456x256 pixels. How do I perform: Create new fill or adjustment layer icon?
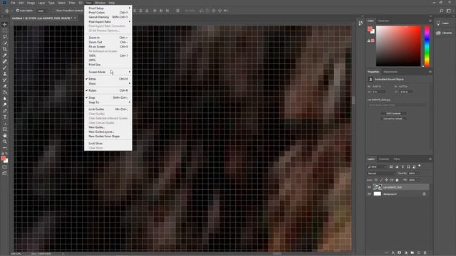pyautogui.click(x=406, y=253)
